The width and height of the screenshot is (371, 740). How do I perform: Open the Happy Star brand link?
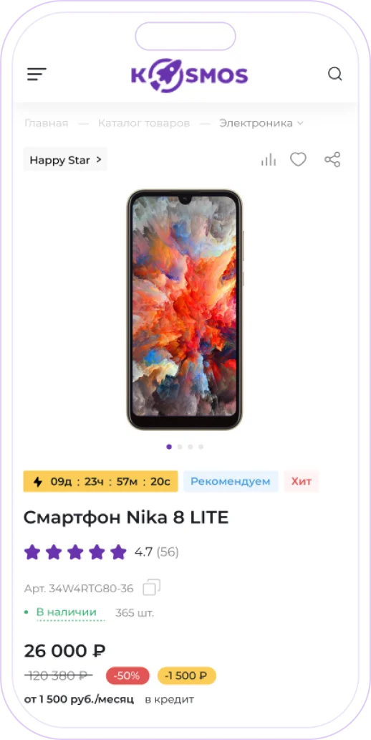65,159
